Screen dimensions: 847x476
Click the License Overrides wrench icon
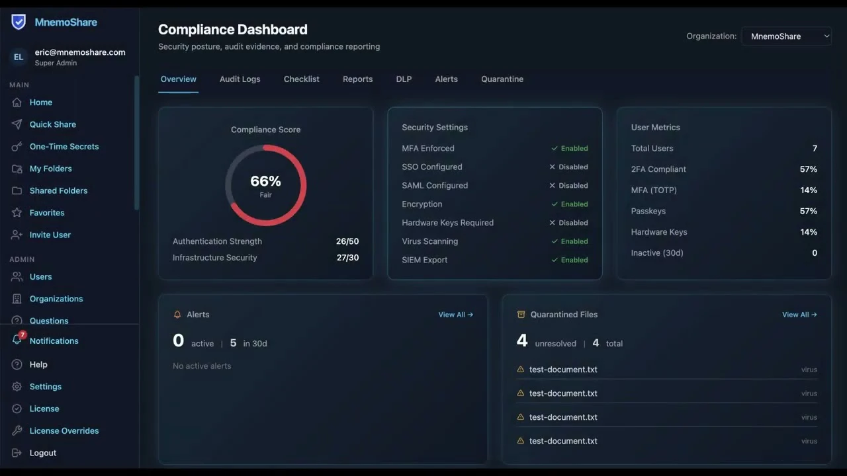tap(17, 431)
